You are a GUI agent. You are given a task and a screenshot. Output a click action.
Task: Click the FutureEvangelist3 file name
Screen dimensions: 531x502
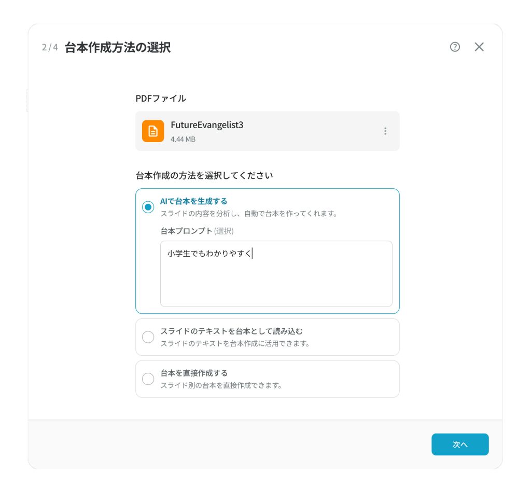207,125
